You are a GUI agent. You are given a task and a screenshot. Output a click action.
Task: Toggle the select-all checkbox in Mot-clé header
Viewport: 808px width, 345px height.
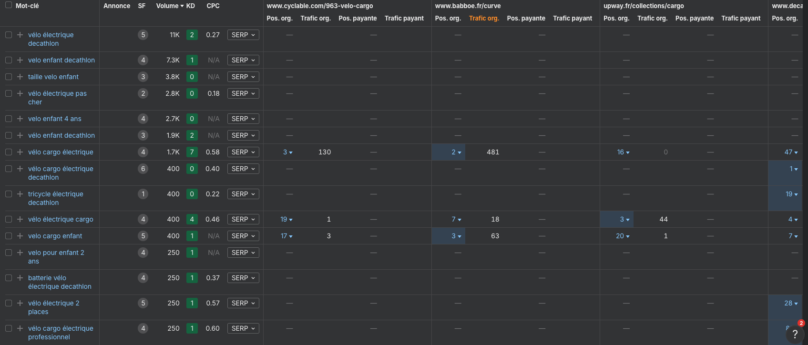point(9,5)
